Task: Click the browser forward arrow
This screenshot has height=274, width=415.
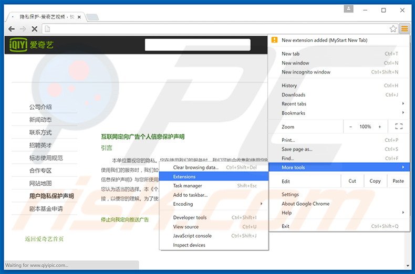Action: (x=23, y=29)
